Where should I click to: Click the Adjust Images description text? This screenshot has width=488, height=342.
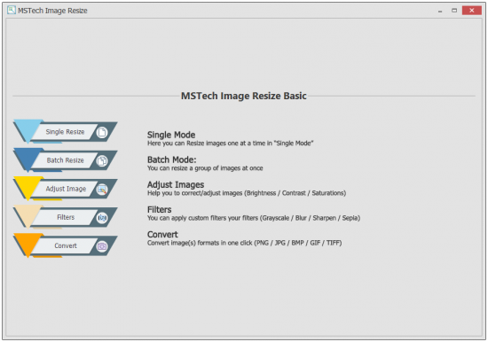[x=247, y=193]
